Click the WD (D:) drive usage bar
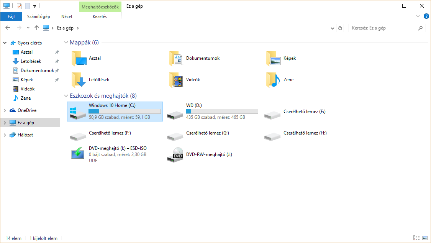Viewport: 431px width, 243px height. [222, 111]
